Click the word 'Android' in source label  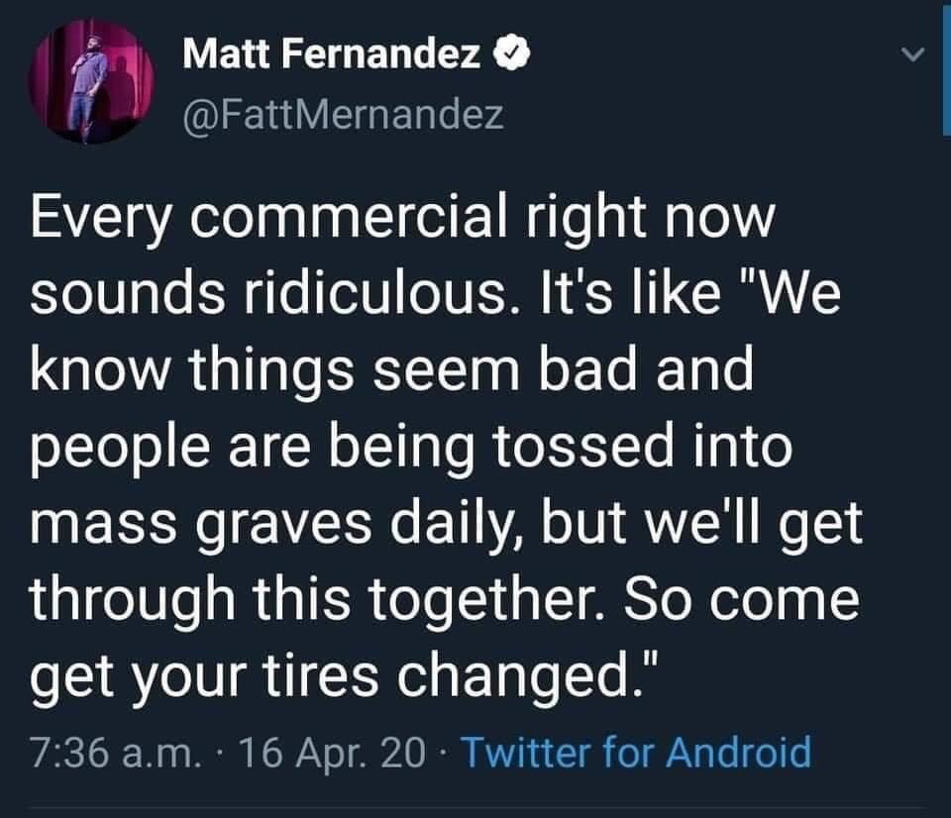[739, 752]
